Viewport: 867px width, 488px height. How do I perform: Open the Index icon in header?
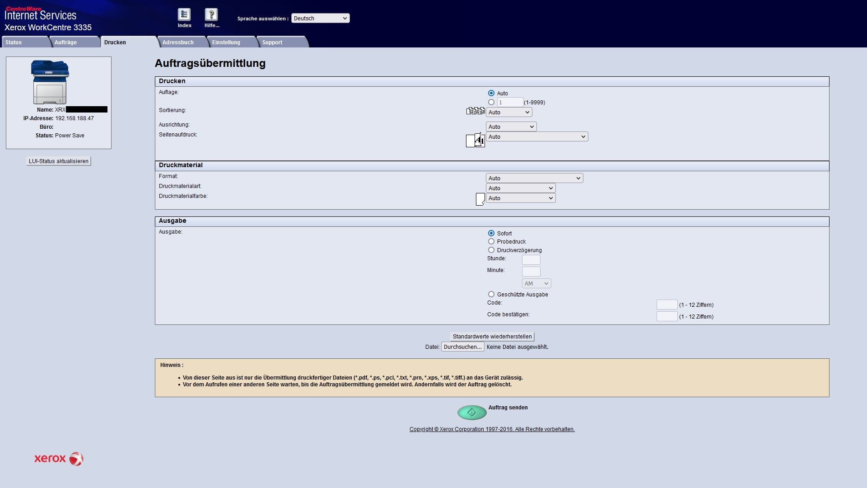pos(184,15)
